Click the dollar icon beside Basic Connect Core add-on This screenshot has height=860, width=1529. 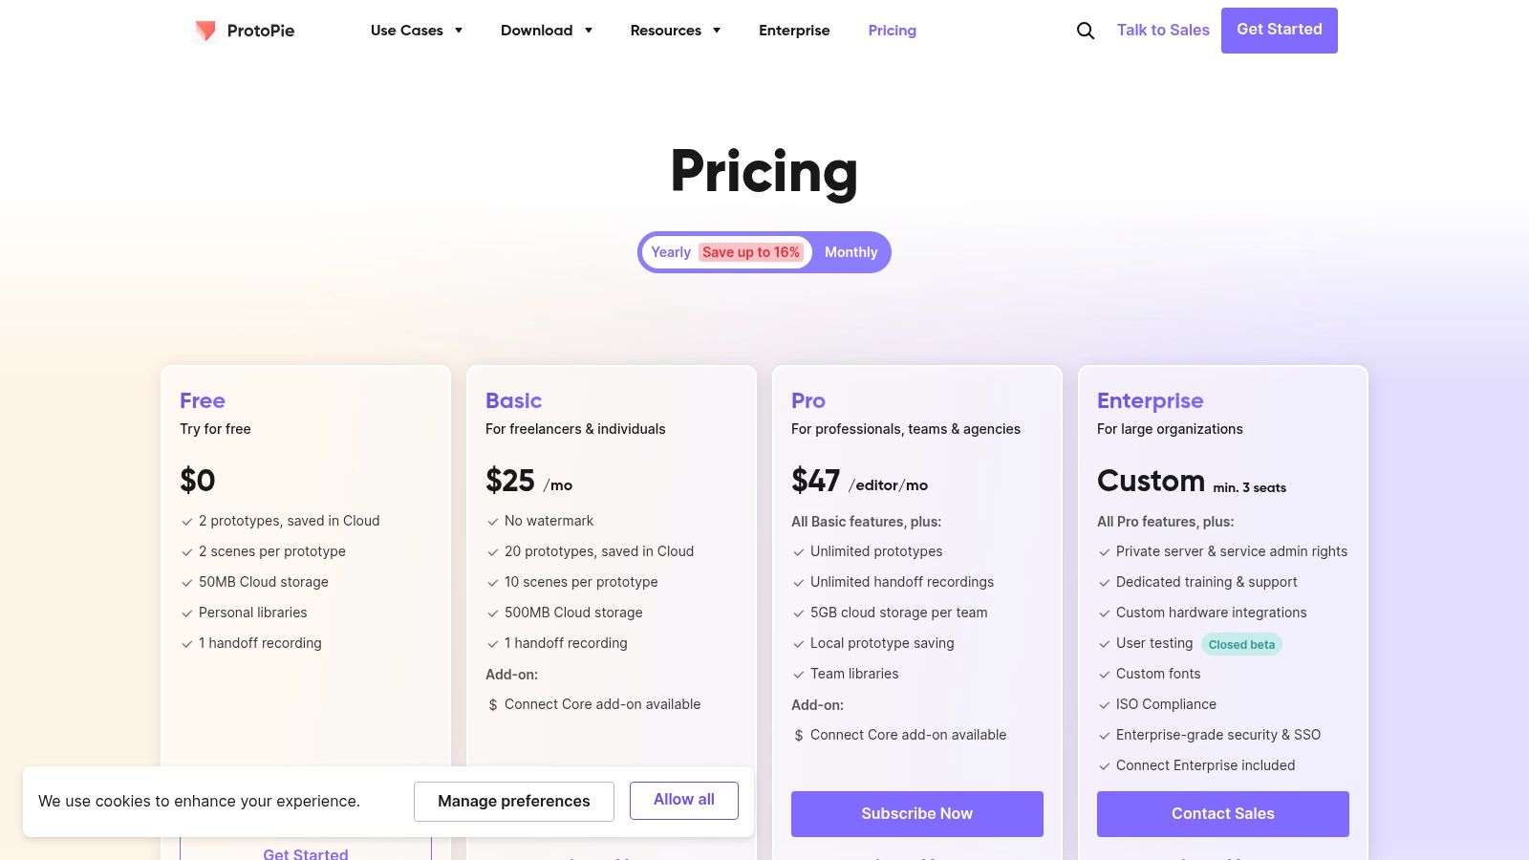click(x=493, y=705)
